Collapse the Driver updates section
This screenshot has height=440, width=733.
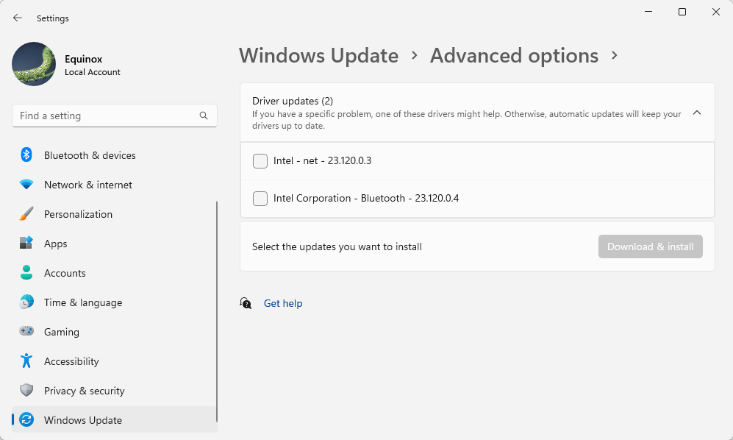tap(697, 113)
